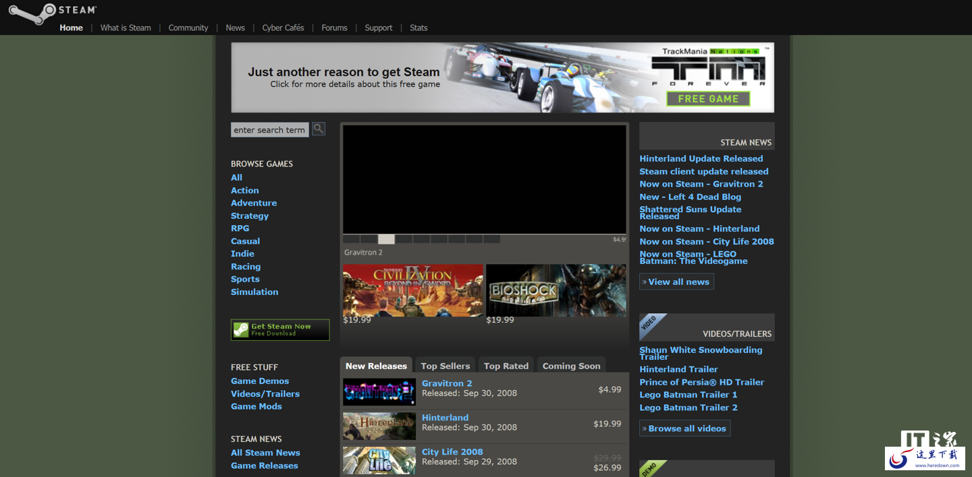972x477 pixels.
Task: Switch to Top Sellers tab
Action: [446, 366]
